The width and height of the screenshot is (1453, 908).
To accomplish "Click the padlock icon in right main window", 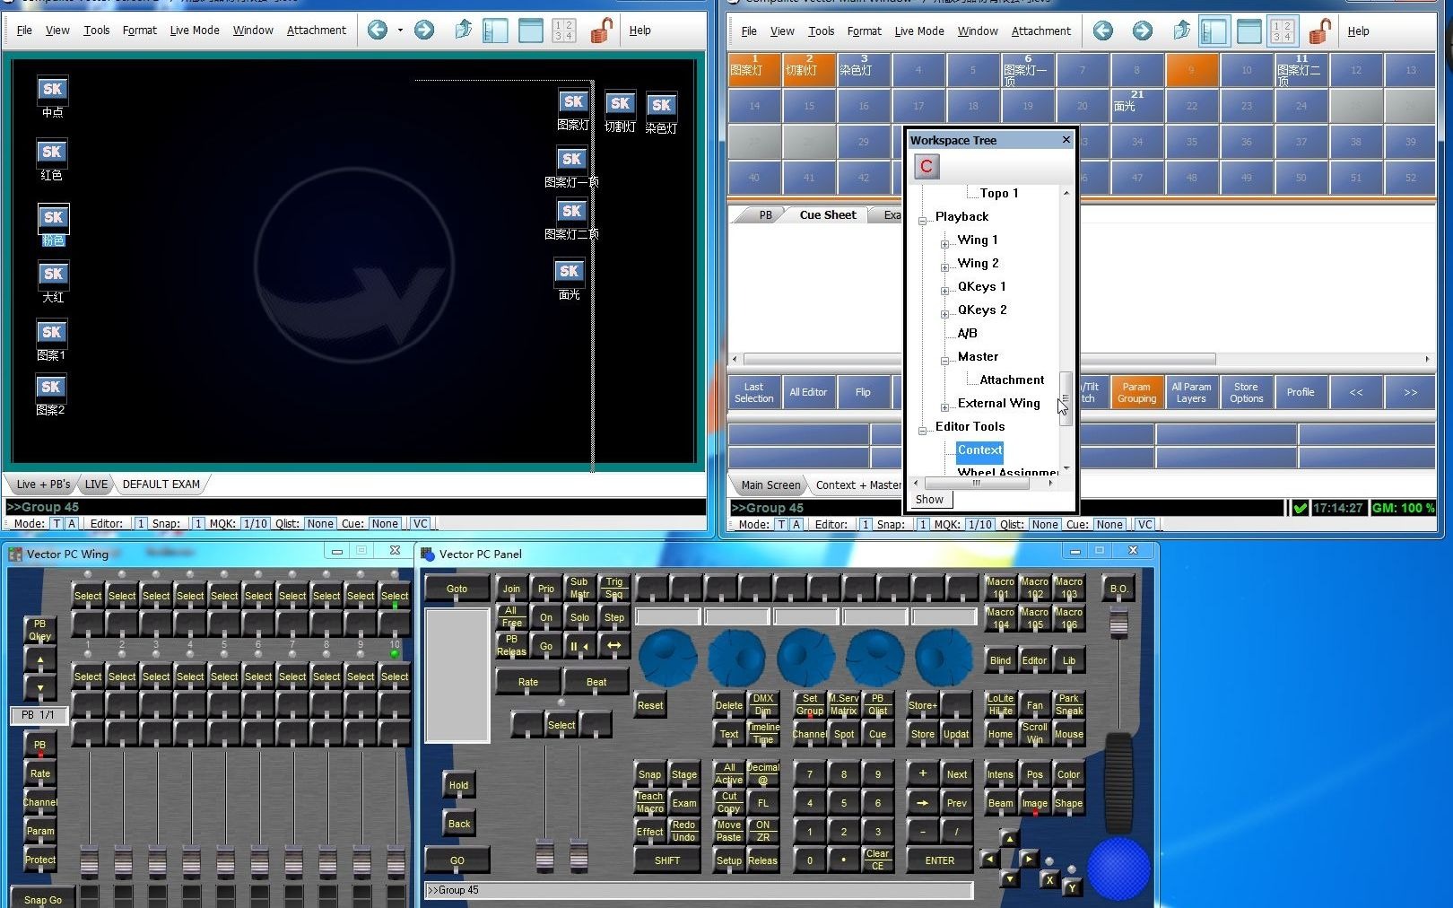I will (1319, 31).
